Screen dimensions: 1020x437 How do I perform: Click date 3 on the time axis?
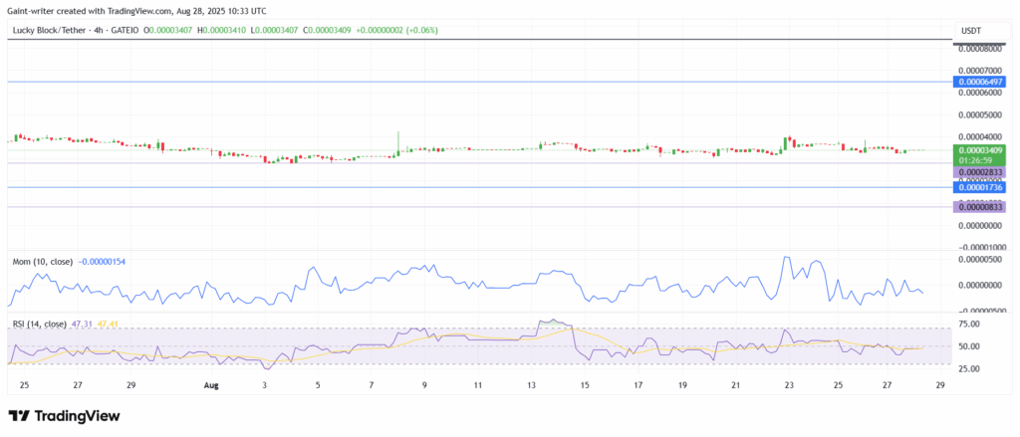point(264,385)
